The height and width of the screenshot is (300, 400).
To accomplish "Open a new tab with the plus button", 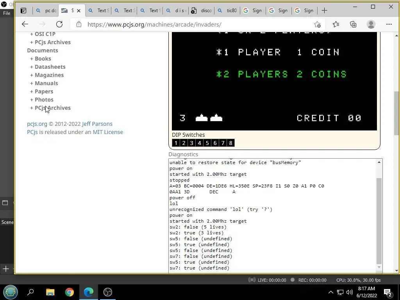I will click(x=324, y=11).
